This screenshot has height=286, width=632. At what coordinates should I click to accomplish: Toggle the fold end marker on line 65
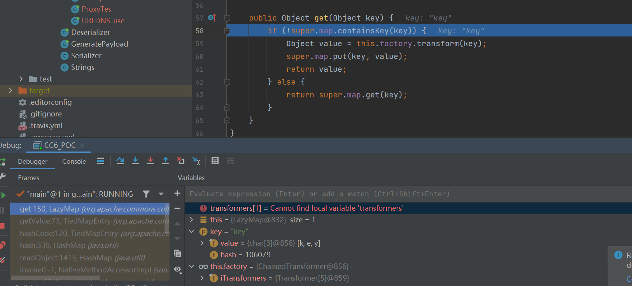point(227,120)
